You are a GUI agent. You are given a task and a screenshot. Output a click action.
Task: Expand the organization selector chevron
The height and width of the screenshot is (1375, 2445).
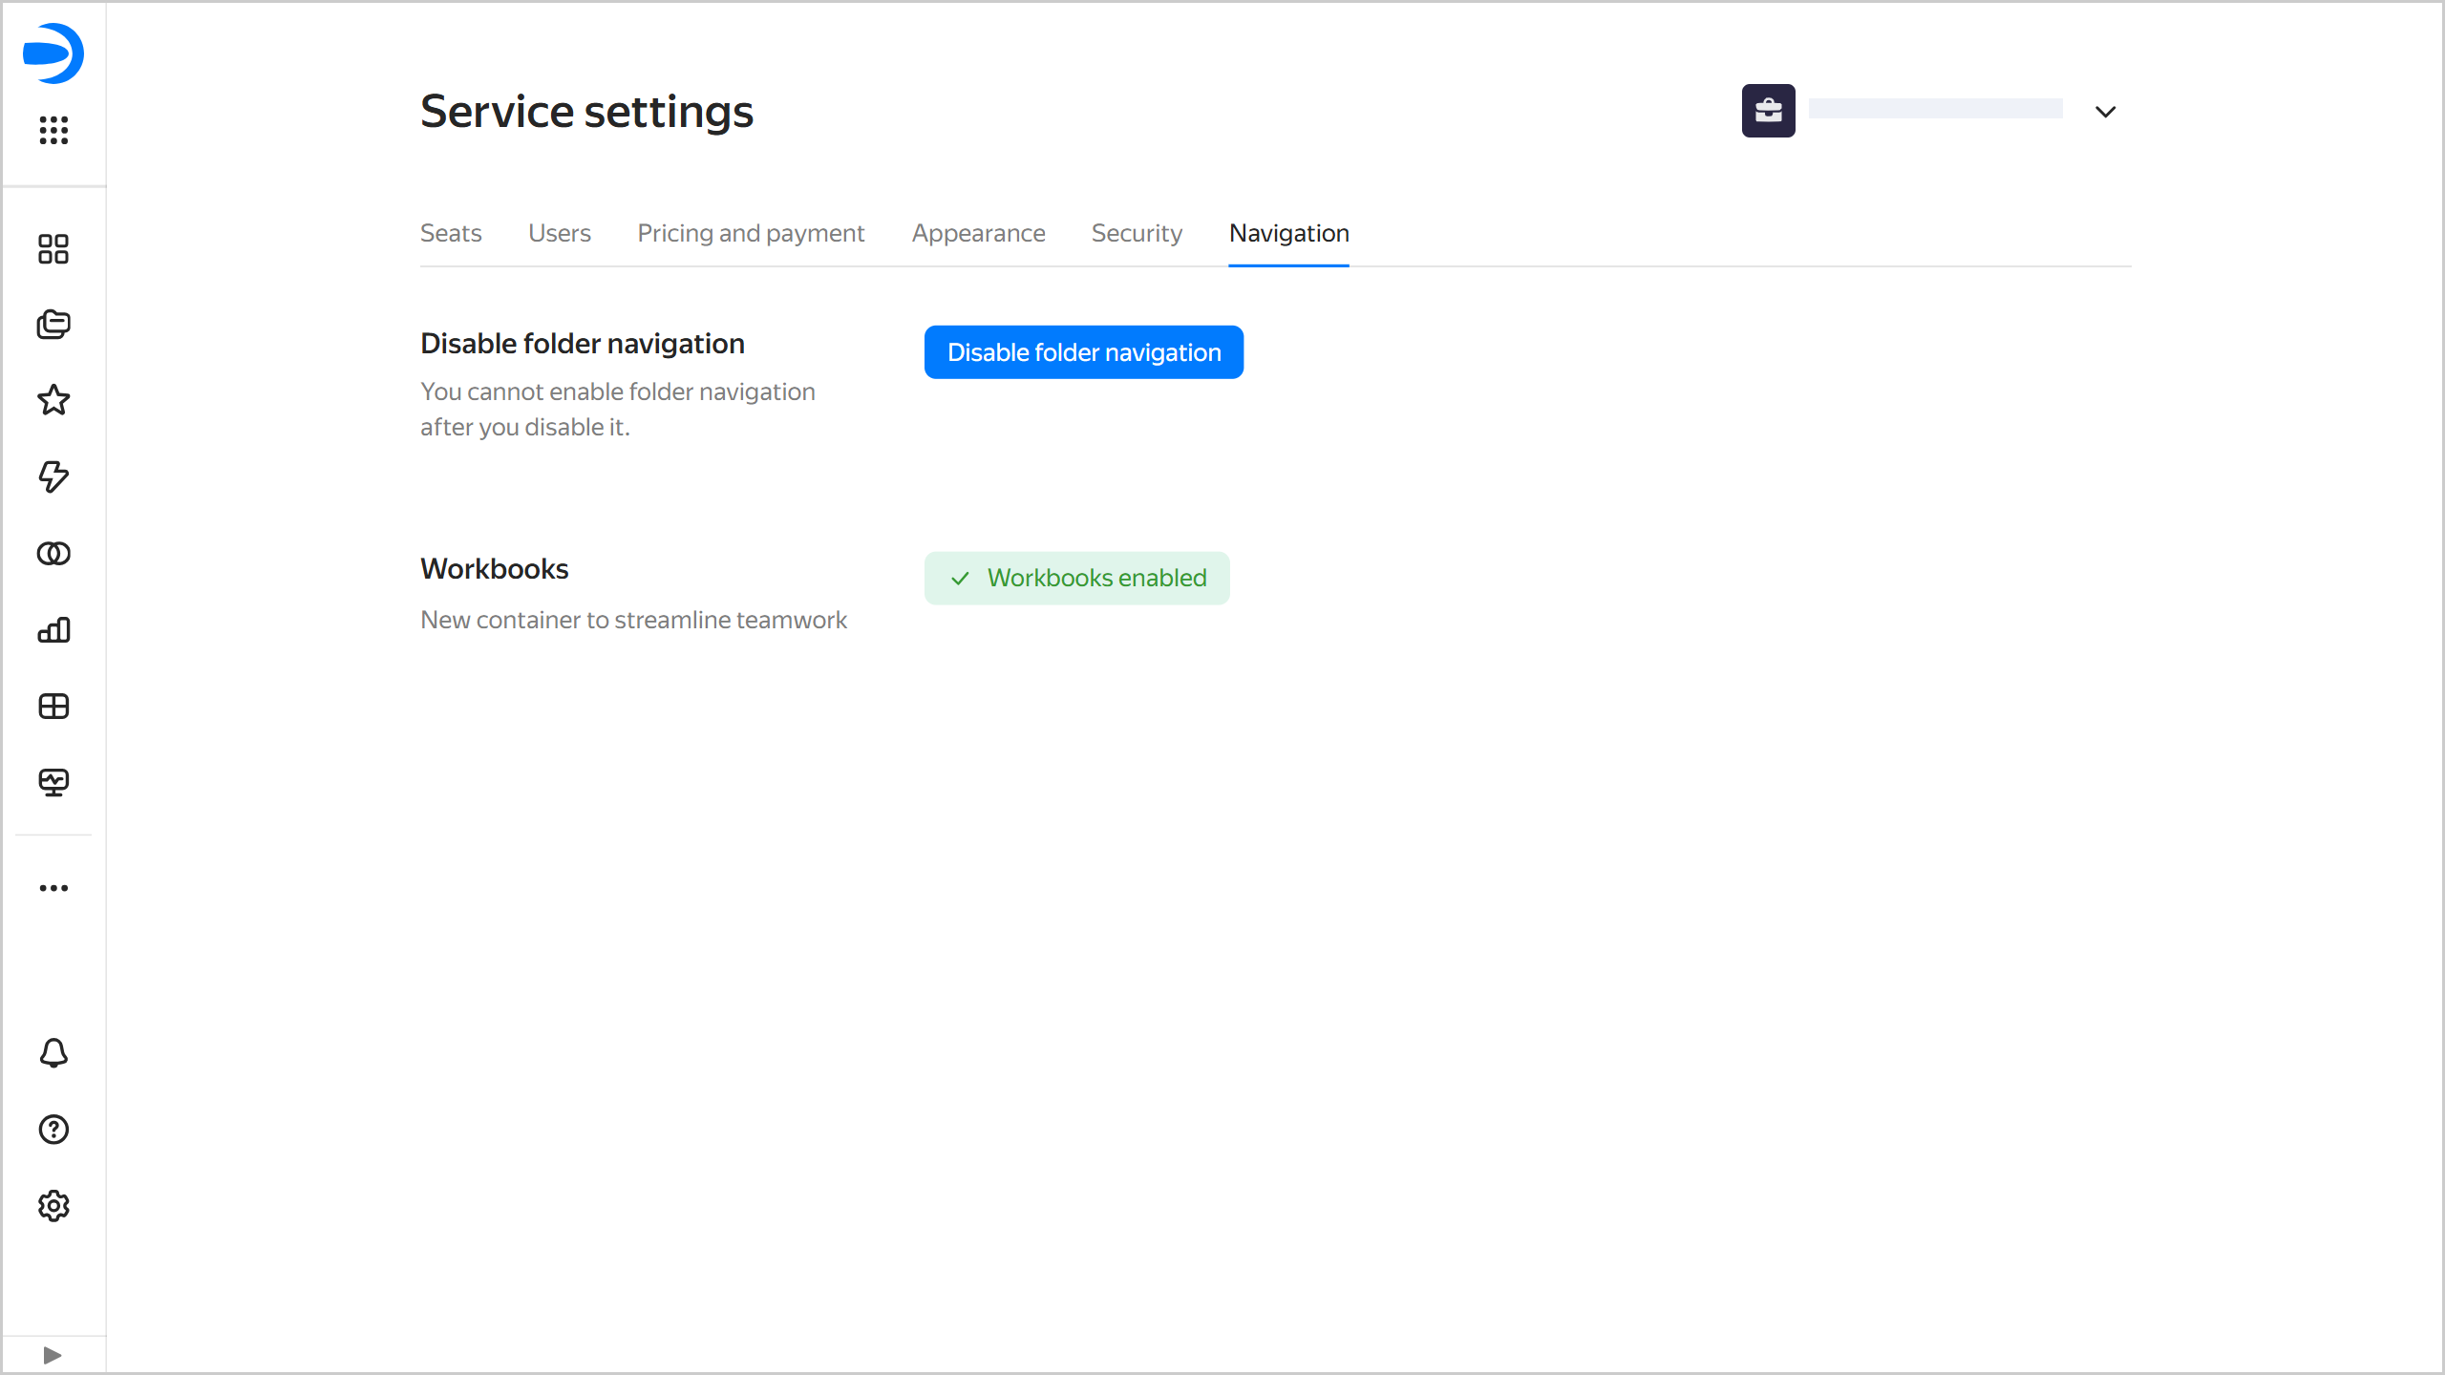pos(2105,112)
